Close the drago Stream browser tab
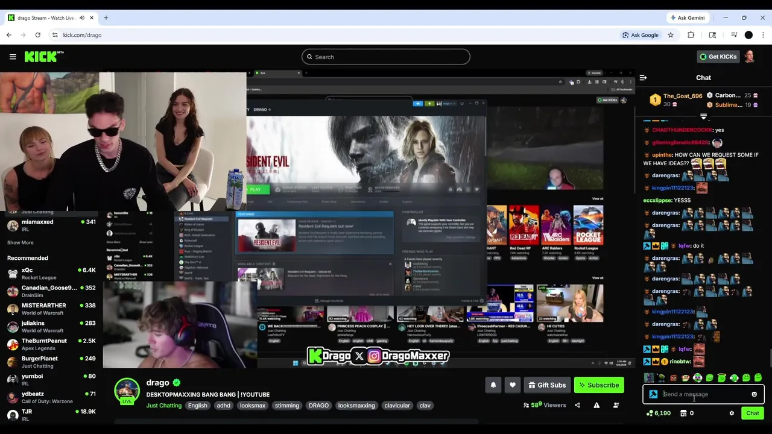 (92, 17)
